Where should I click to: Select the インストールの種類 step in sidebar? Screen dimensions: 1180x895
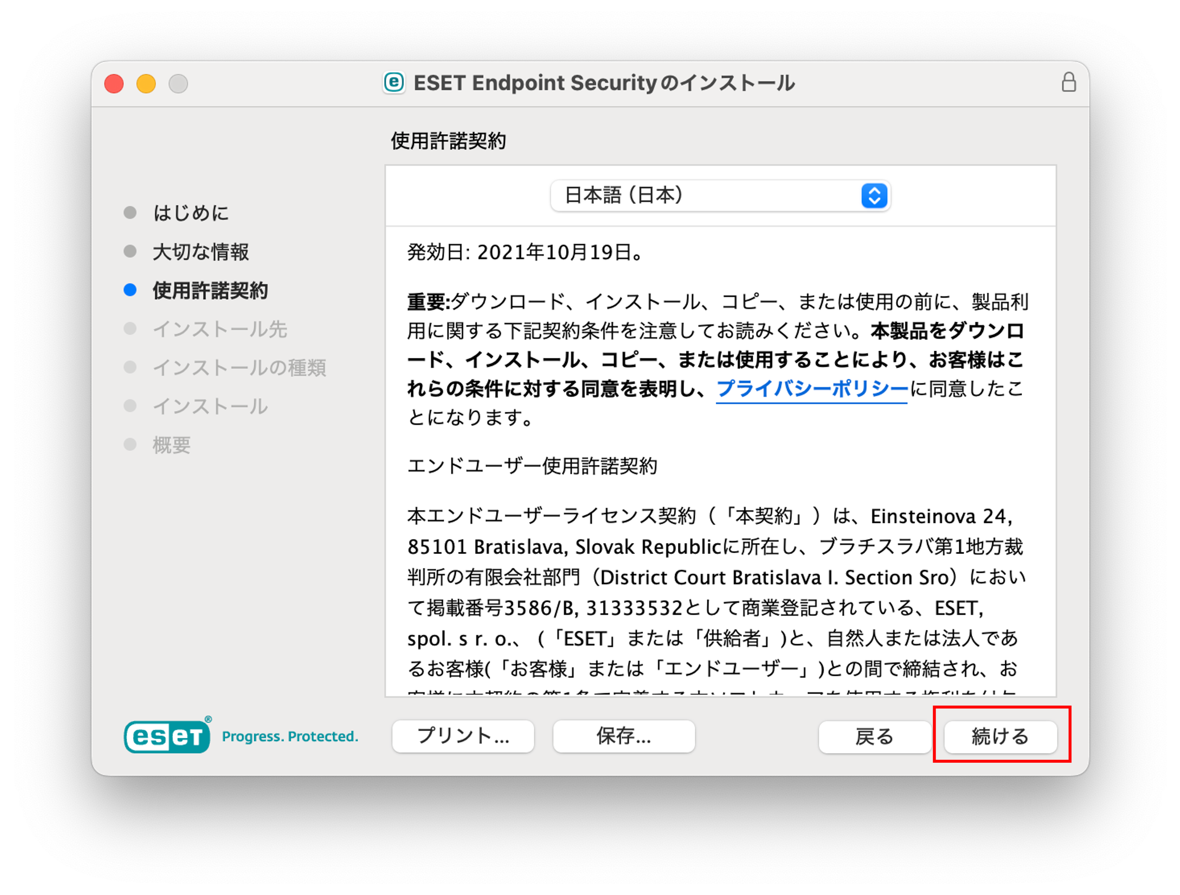(239, 367)
